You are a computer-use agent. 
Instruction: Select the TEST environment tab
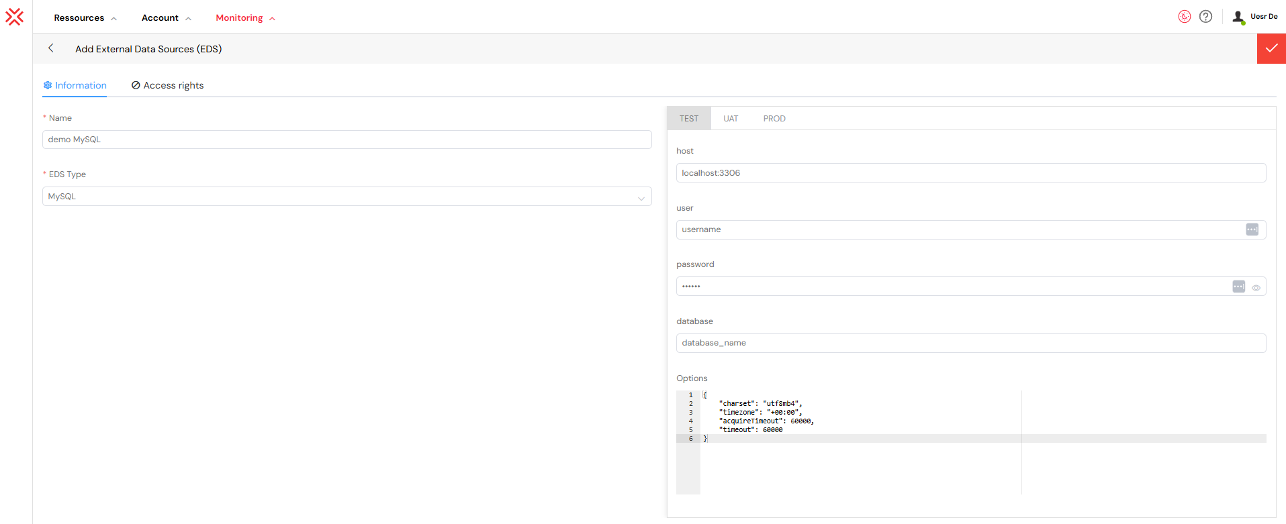pyautogui.click(x=689, y=119)
